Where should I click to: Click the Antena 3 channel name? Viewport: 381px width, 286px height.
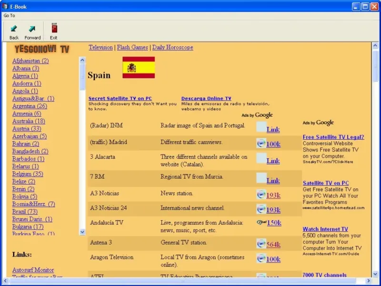[x=101, y=243]
